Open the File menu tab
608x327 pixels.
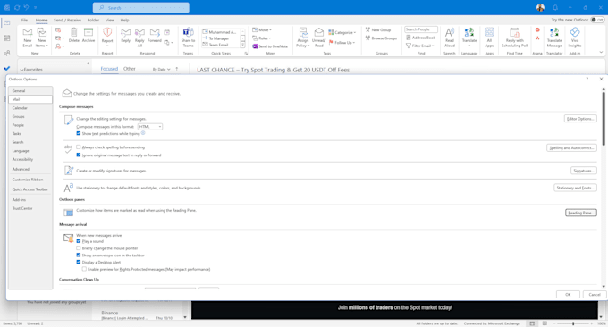(24, 21)
